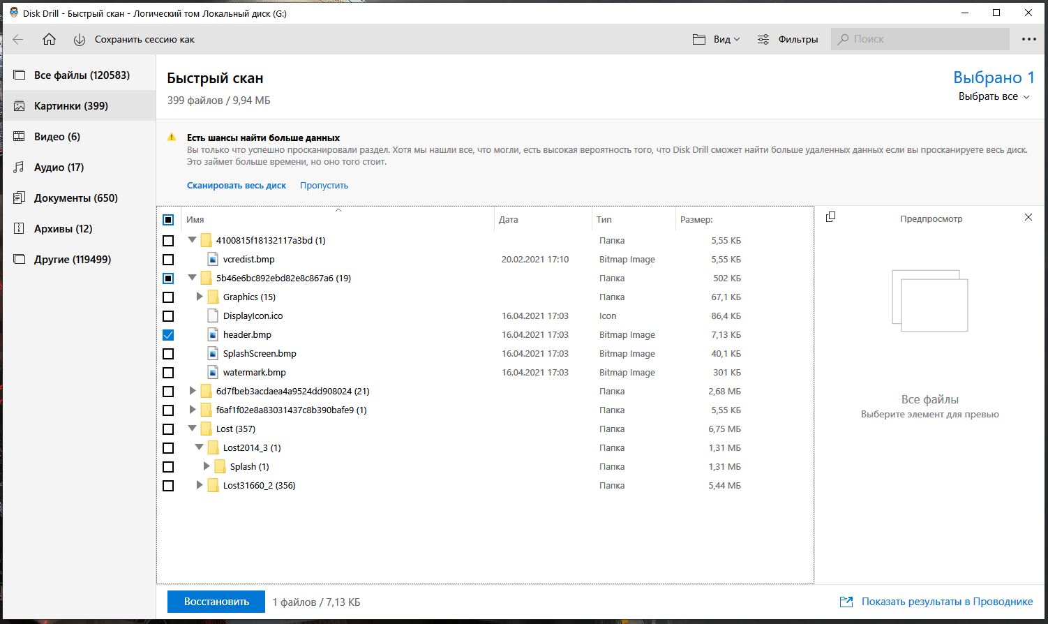Check the watermark.bmp checkbox

point(168,373)
